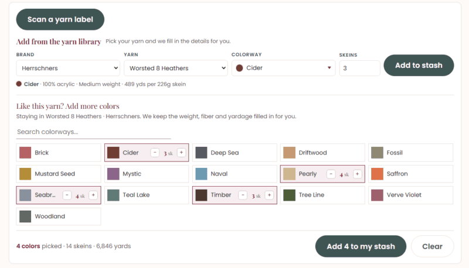The height and width of the screenshot is (268, 469).
Task: Decrease Pearly skein count with minus
Action: [x=331, y=174]
